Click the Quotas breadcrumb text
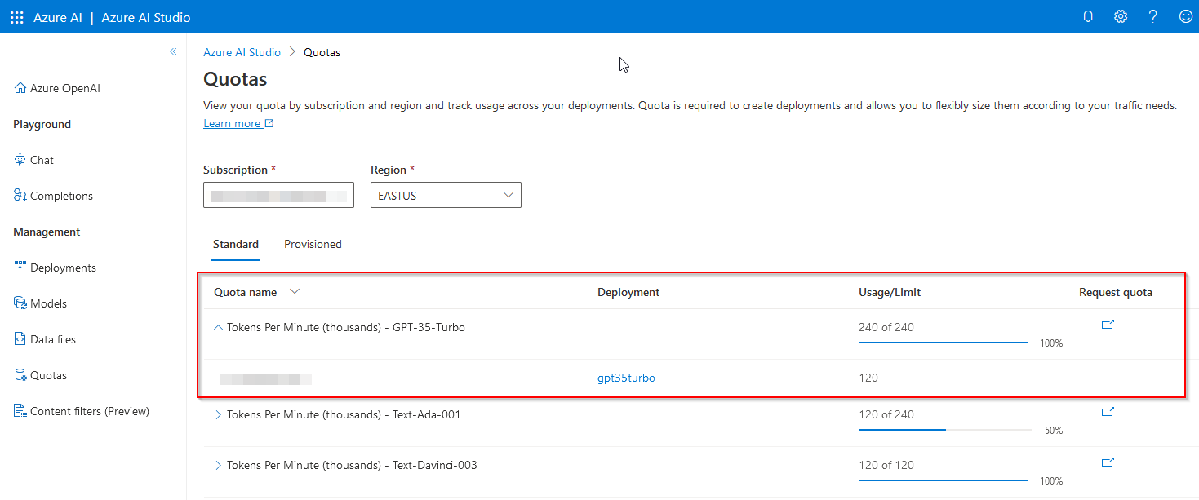This screenshot has height=500, width=1199. (322, 52)
